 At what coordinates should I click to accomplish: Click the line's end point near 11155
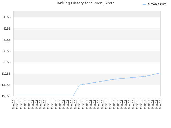tap(160, 73)
